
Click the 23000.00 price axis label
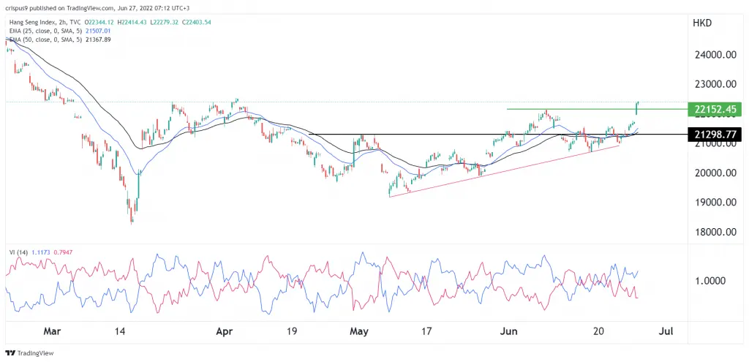click(x=715, y=85)
